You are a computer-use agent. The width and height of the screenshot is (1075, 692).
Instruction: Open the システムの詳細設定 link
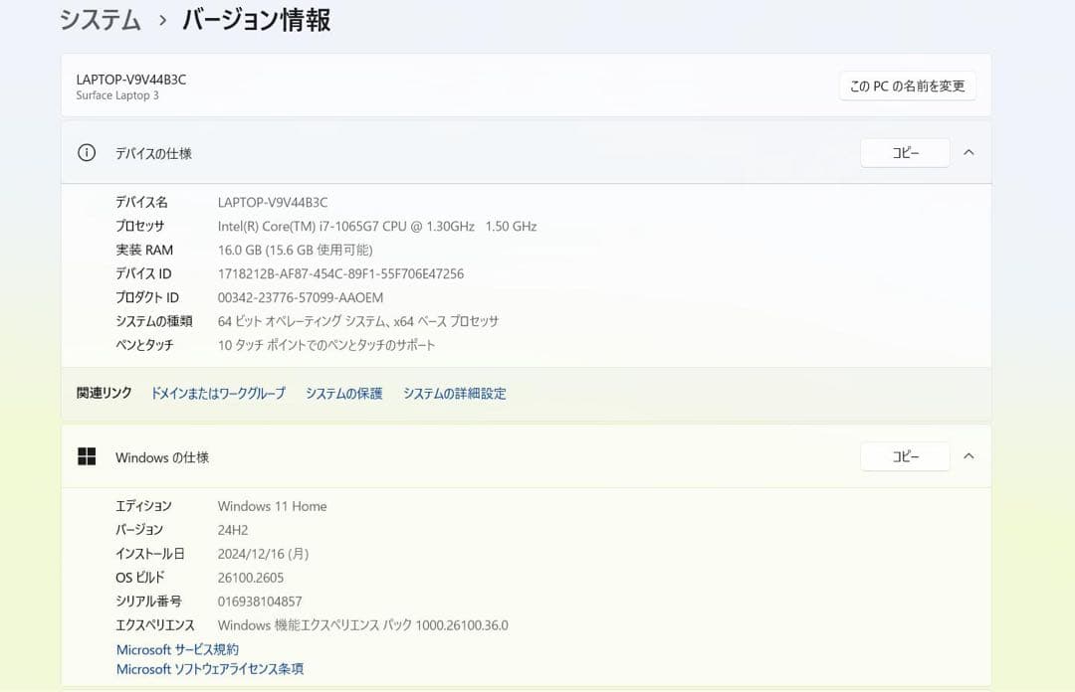coord(455,393)
